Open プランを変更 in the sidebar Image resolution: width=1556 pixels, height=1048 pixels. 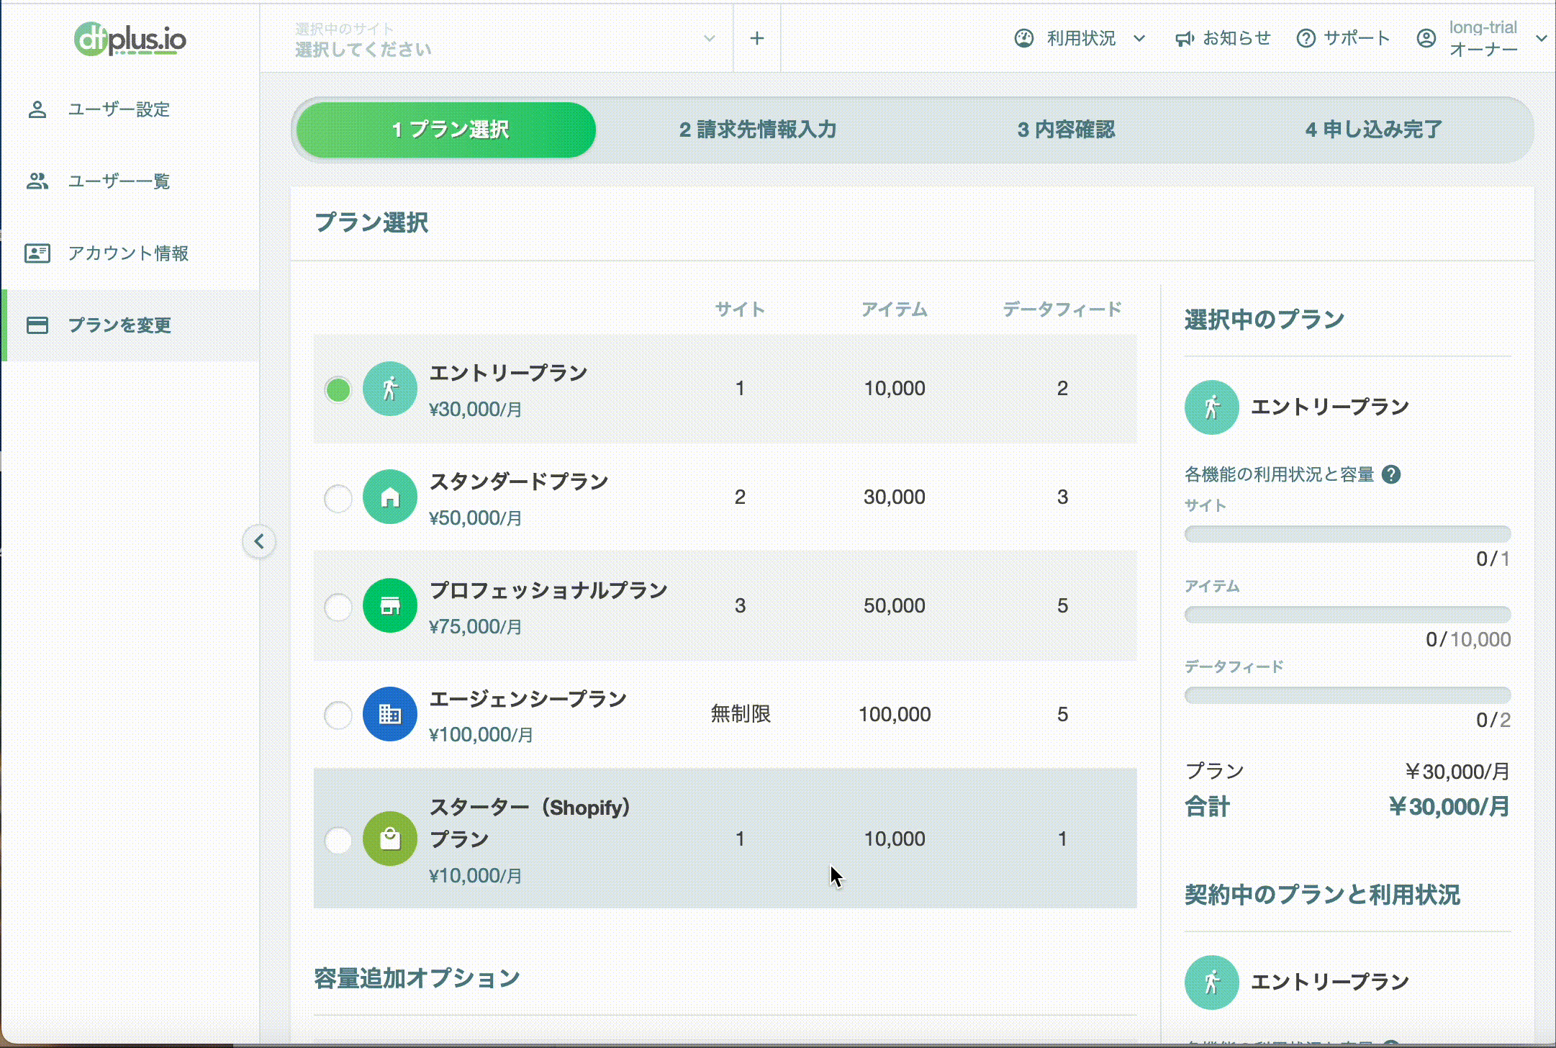point(130,325)
